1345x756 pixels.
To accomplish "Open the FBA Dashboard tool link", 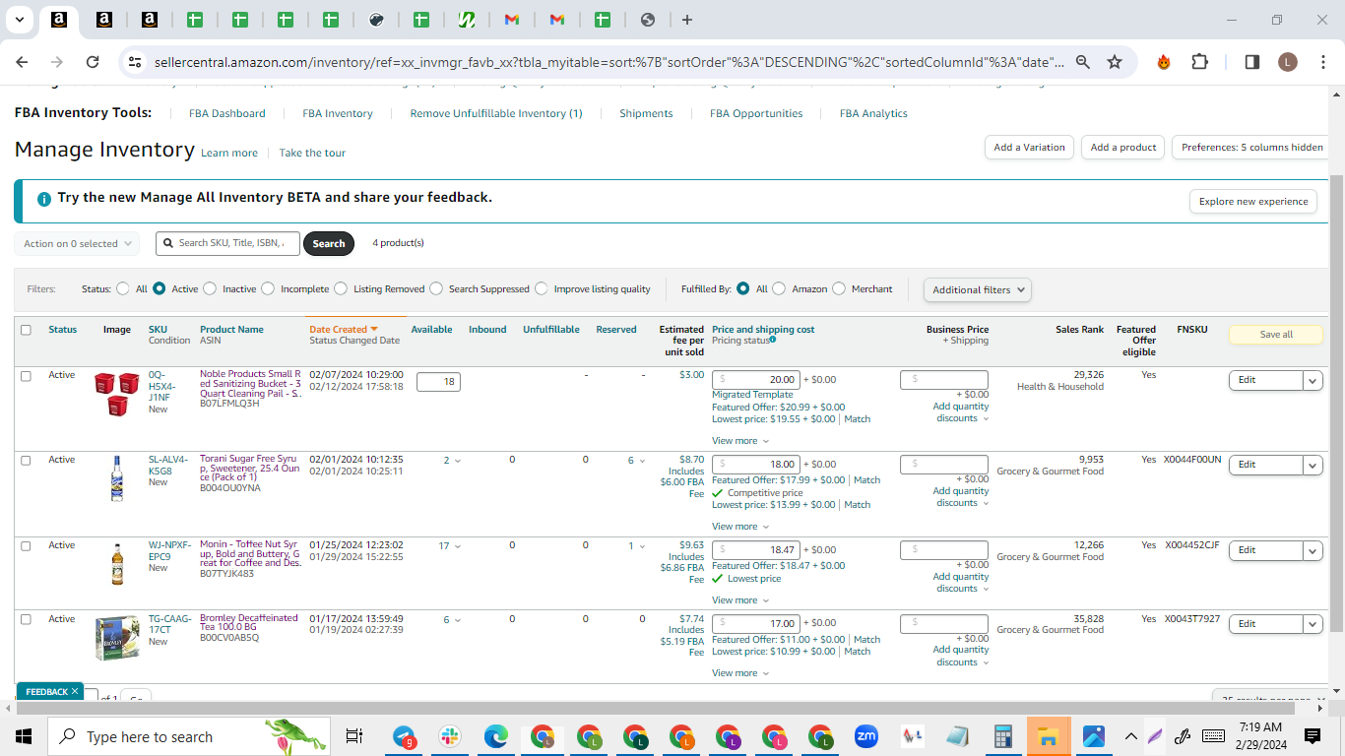I will point(227,113).
